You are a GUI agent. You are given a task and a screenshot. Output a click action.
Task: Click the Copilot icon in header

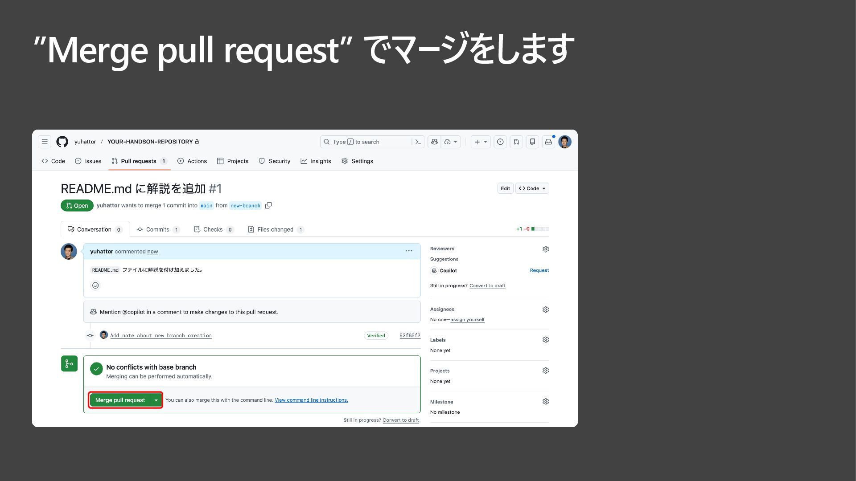434,142
